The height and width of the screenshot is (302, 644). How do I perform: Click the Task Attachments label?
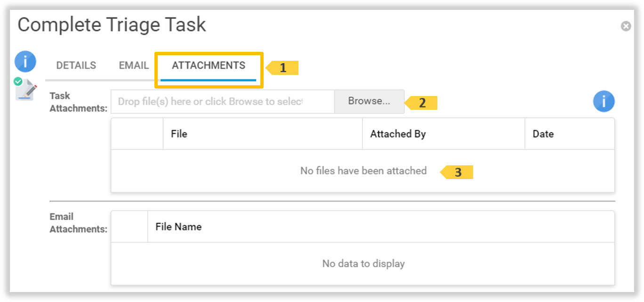pyautogui.click(x=78, y=102)
